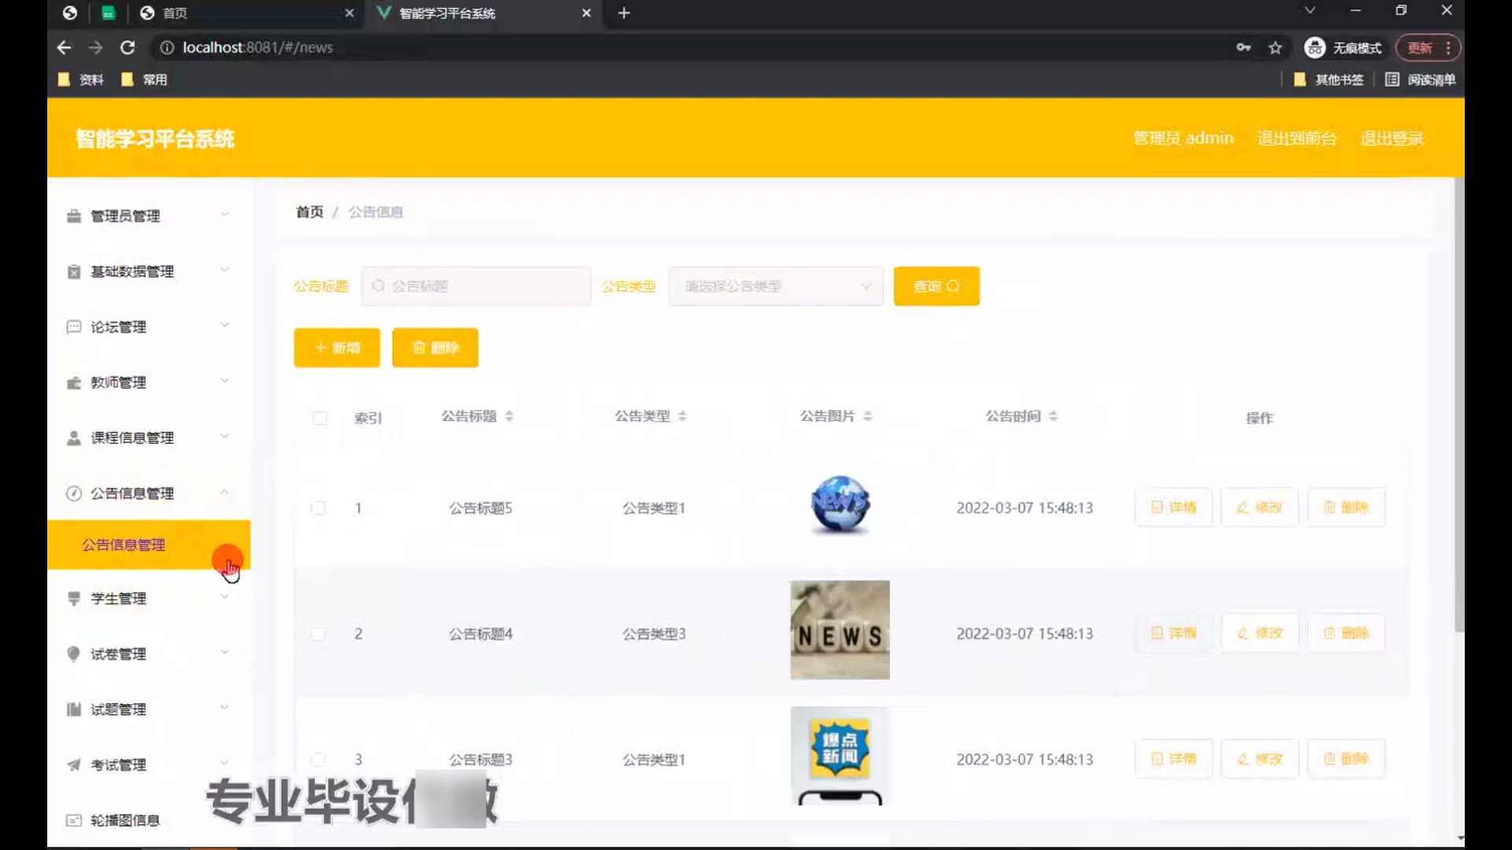
Task: Open the 其他书签 folder
Action: (x=1329, y=79)
